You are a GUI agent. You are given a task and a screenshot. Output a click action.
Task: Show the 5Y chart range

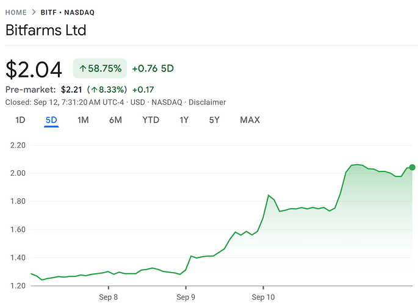pos(214,120)
